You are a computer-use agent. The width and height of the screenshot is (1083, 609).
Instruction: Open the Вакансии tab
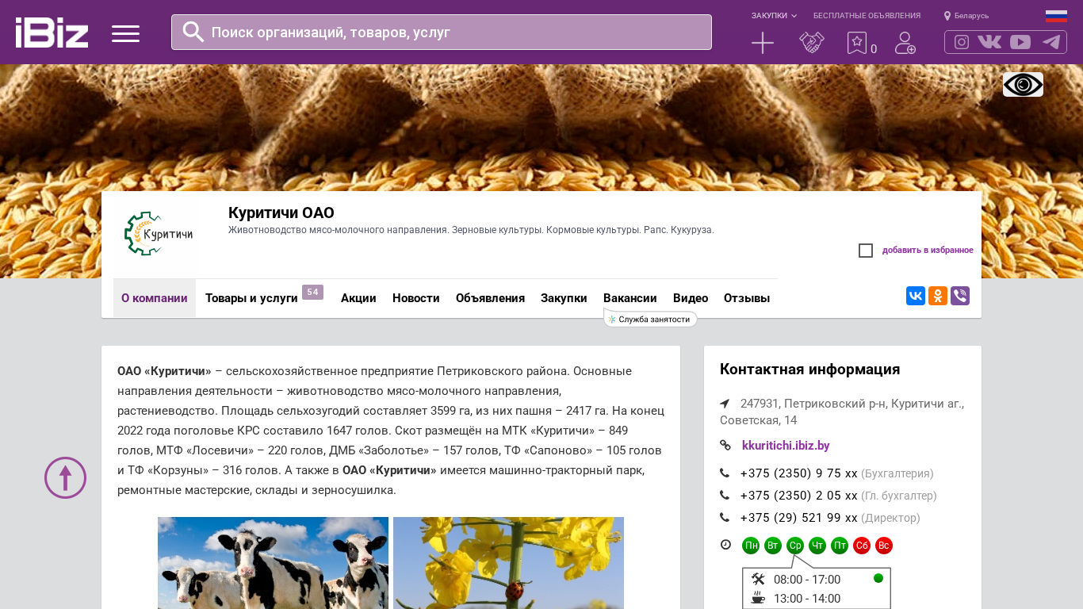[x=630, y=298]
